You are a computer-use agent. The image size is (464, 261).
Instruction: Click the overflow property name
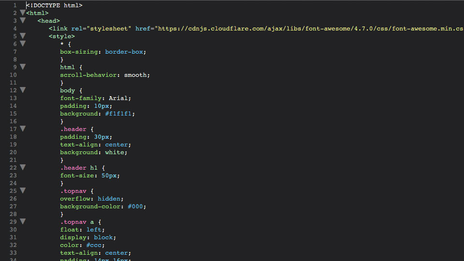[75, 199]
